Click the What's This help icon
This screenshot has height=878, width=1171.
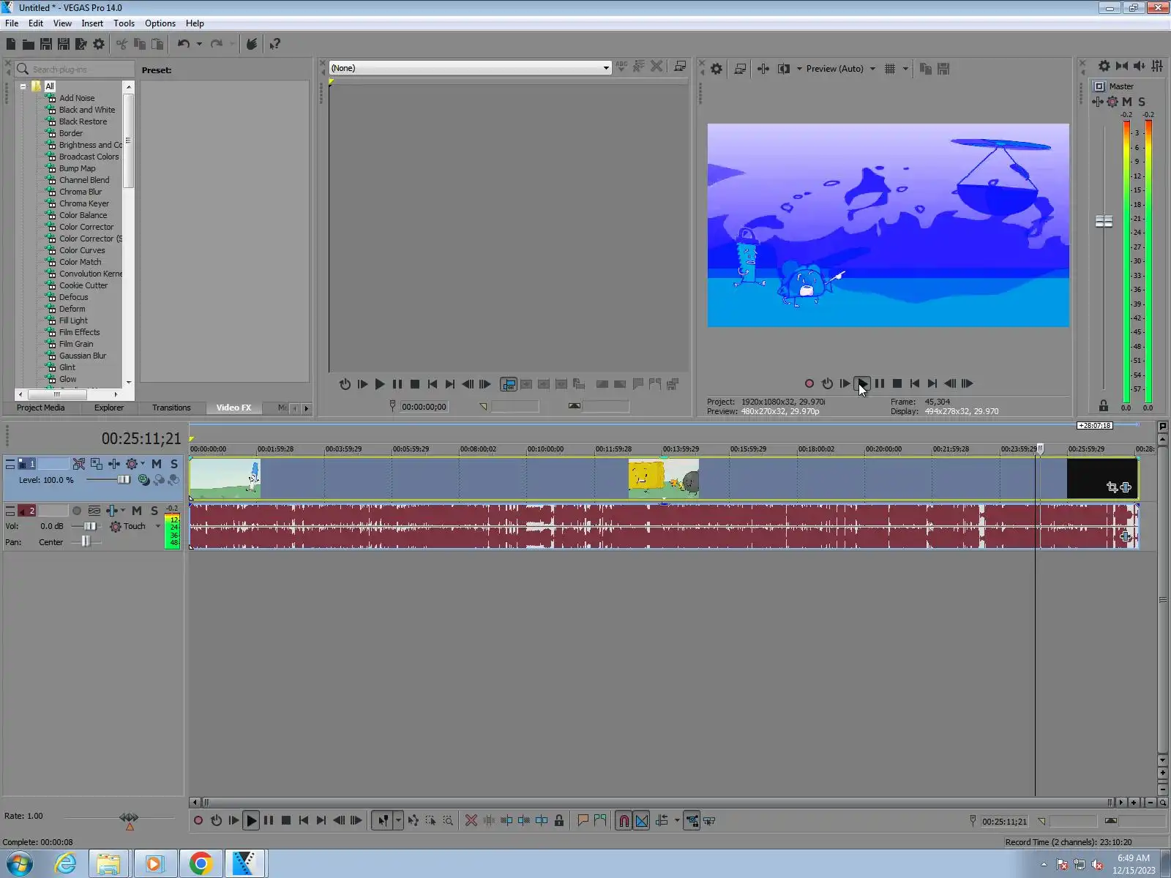pyautogui.click(x=274, y=44)
